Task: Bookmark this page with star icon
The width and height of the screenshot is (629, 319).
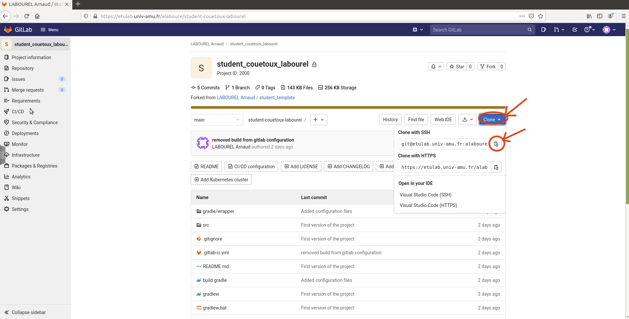Action: [x=541, y=16]
